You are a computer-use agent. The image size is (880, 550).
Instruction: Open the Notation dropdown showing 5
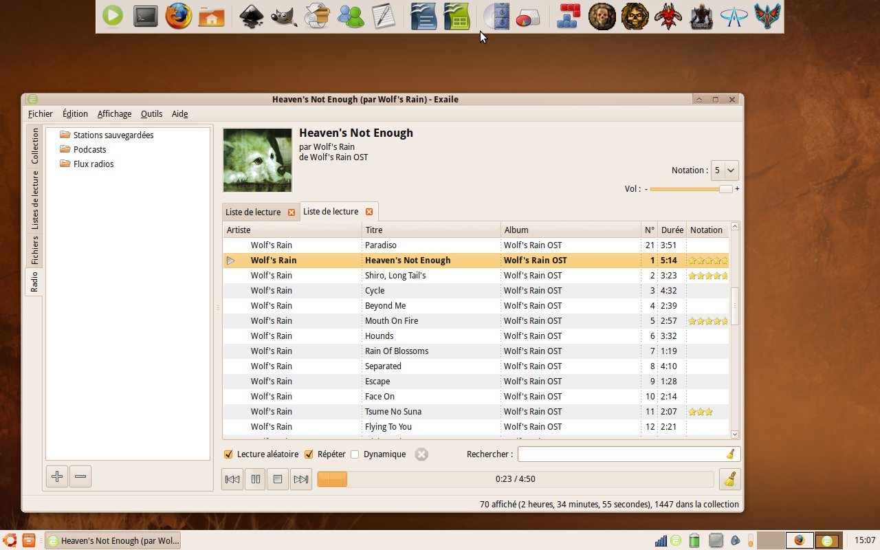click(725, 170)
